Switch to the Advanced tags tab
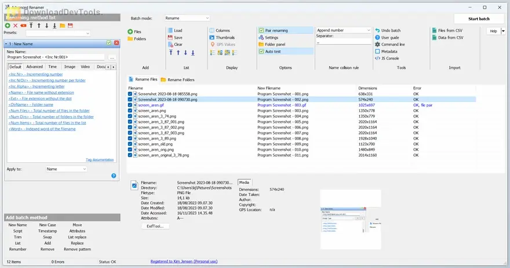 [x=34, y=67]
